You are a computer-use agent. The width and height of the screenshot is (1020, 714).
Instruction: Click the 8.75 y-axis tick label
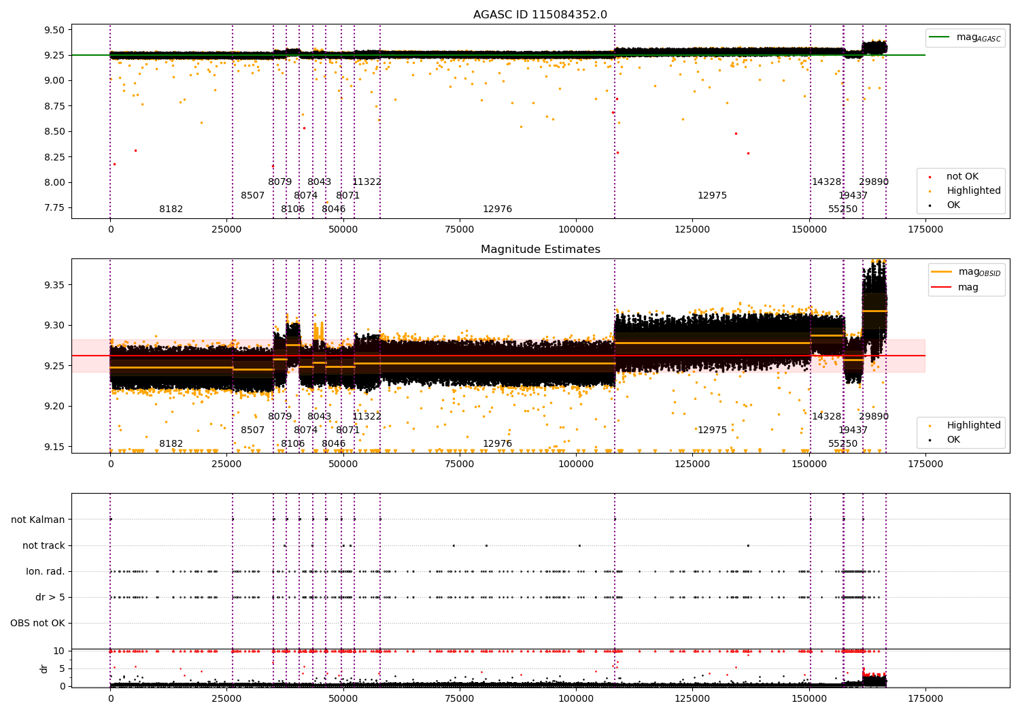54,106
